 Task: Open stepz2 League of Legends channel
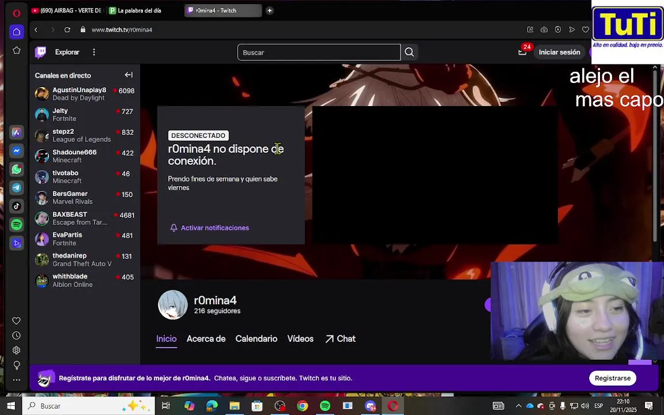(x=85, y=135)
